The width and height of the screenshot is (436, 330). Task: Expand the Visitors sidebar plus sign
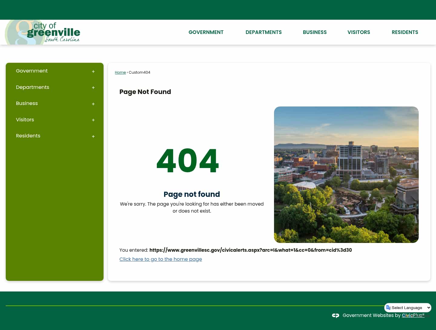(x=93, y=120)
